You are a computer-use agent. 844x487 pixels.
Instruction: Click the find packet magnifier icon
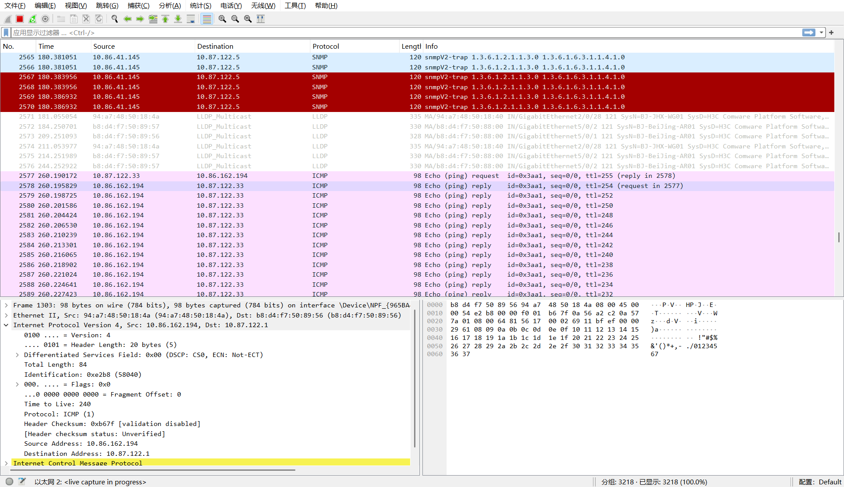[115, 19]
